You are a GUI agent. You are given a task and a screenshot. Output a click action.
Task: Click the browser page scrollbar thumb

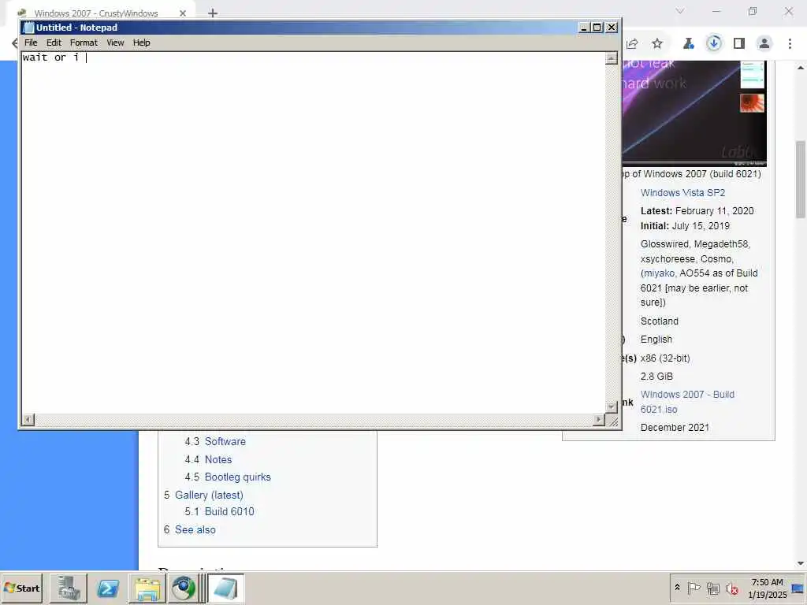tap(801, 179)
